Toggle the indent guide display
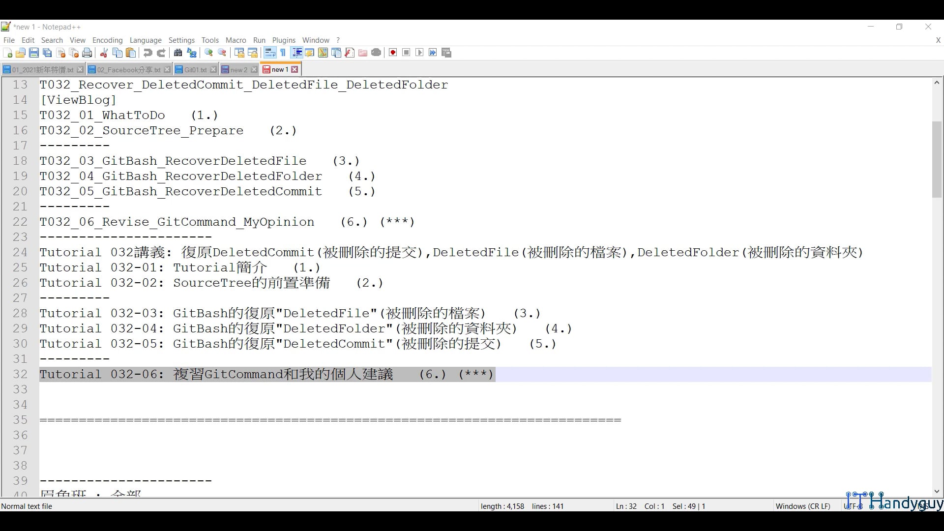944x531 pixels. tap(297, 53)
